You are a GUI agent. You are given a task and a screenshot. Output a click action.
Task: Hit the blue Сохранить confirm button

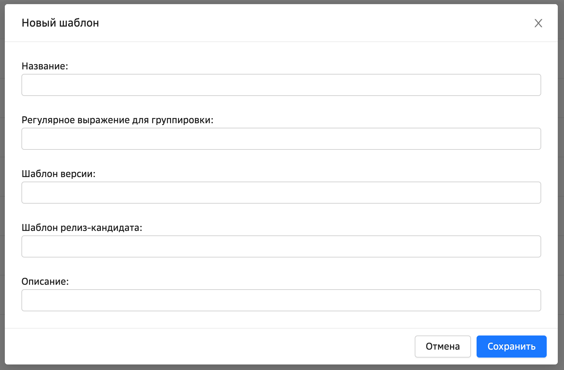coord(511,346)
